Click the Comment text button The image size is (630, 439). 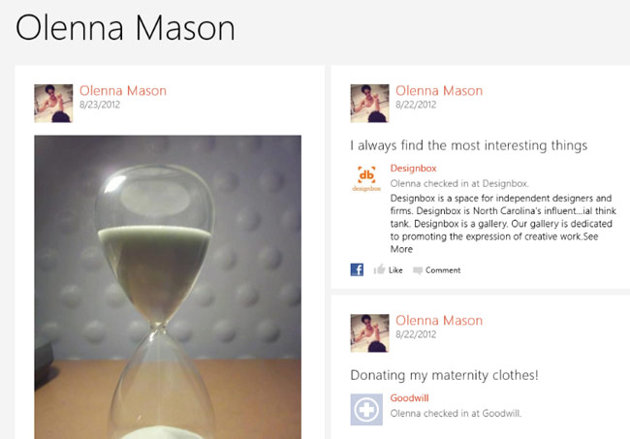pyautogui.click(x=443, y=270)
